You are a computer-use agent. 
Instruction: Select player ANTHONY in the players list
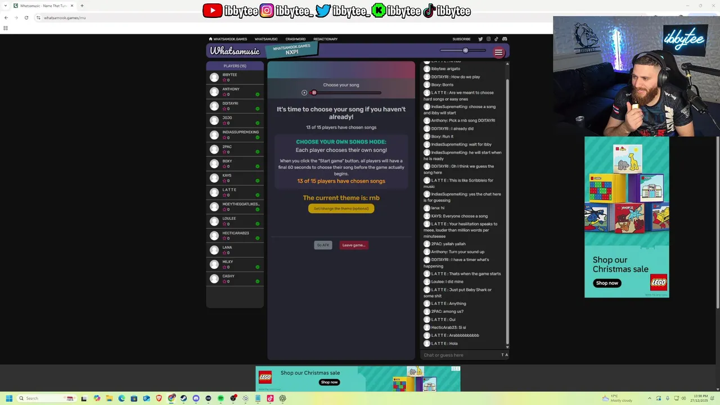pos(235,92)
